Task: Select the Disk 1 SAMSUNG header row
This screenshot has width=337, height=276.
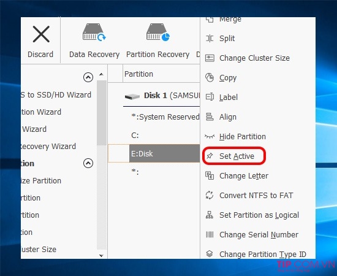Action: click(x=162, y=96)
